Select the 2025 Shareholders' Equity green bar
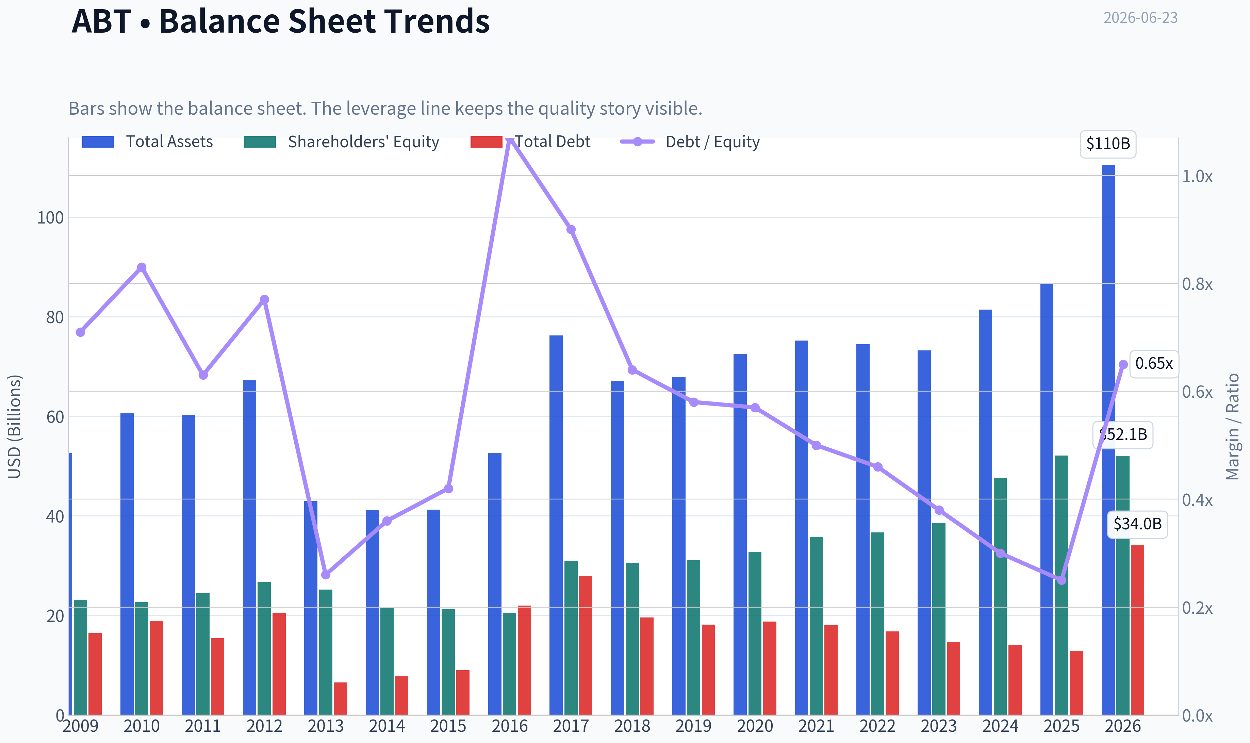 coord(1061,585)
